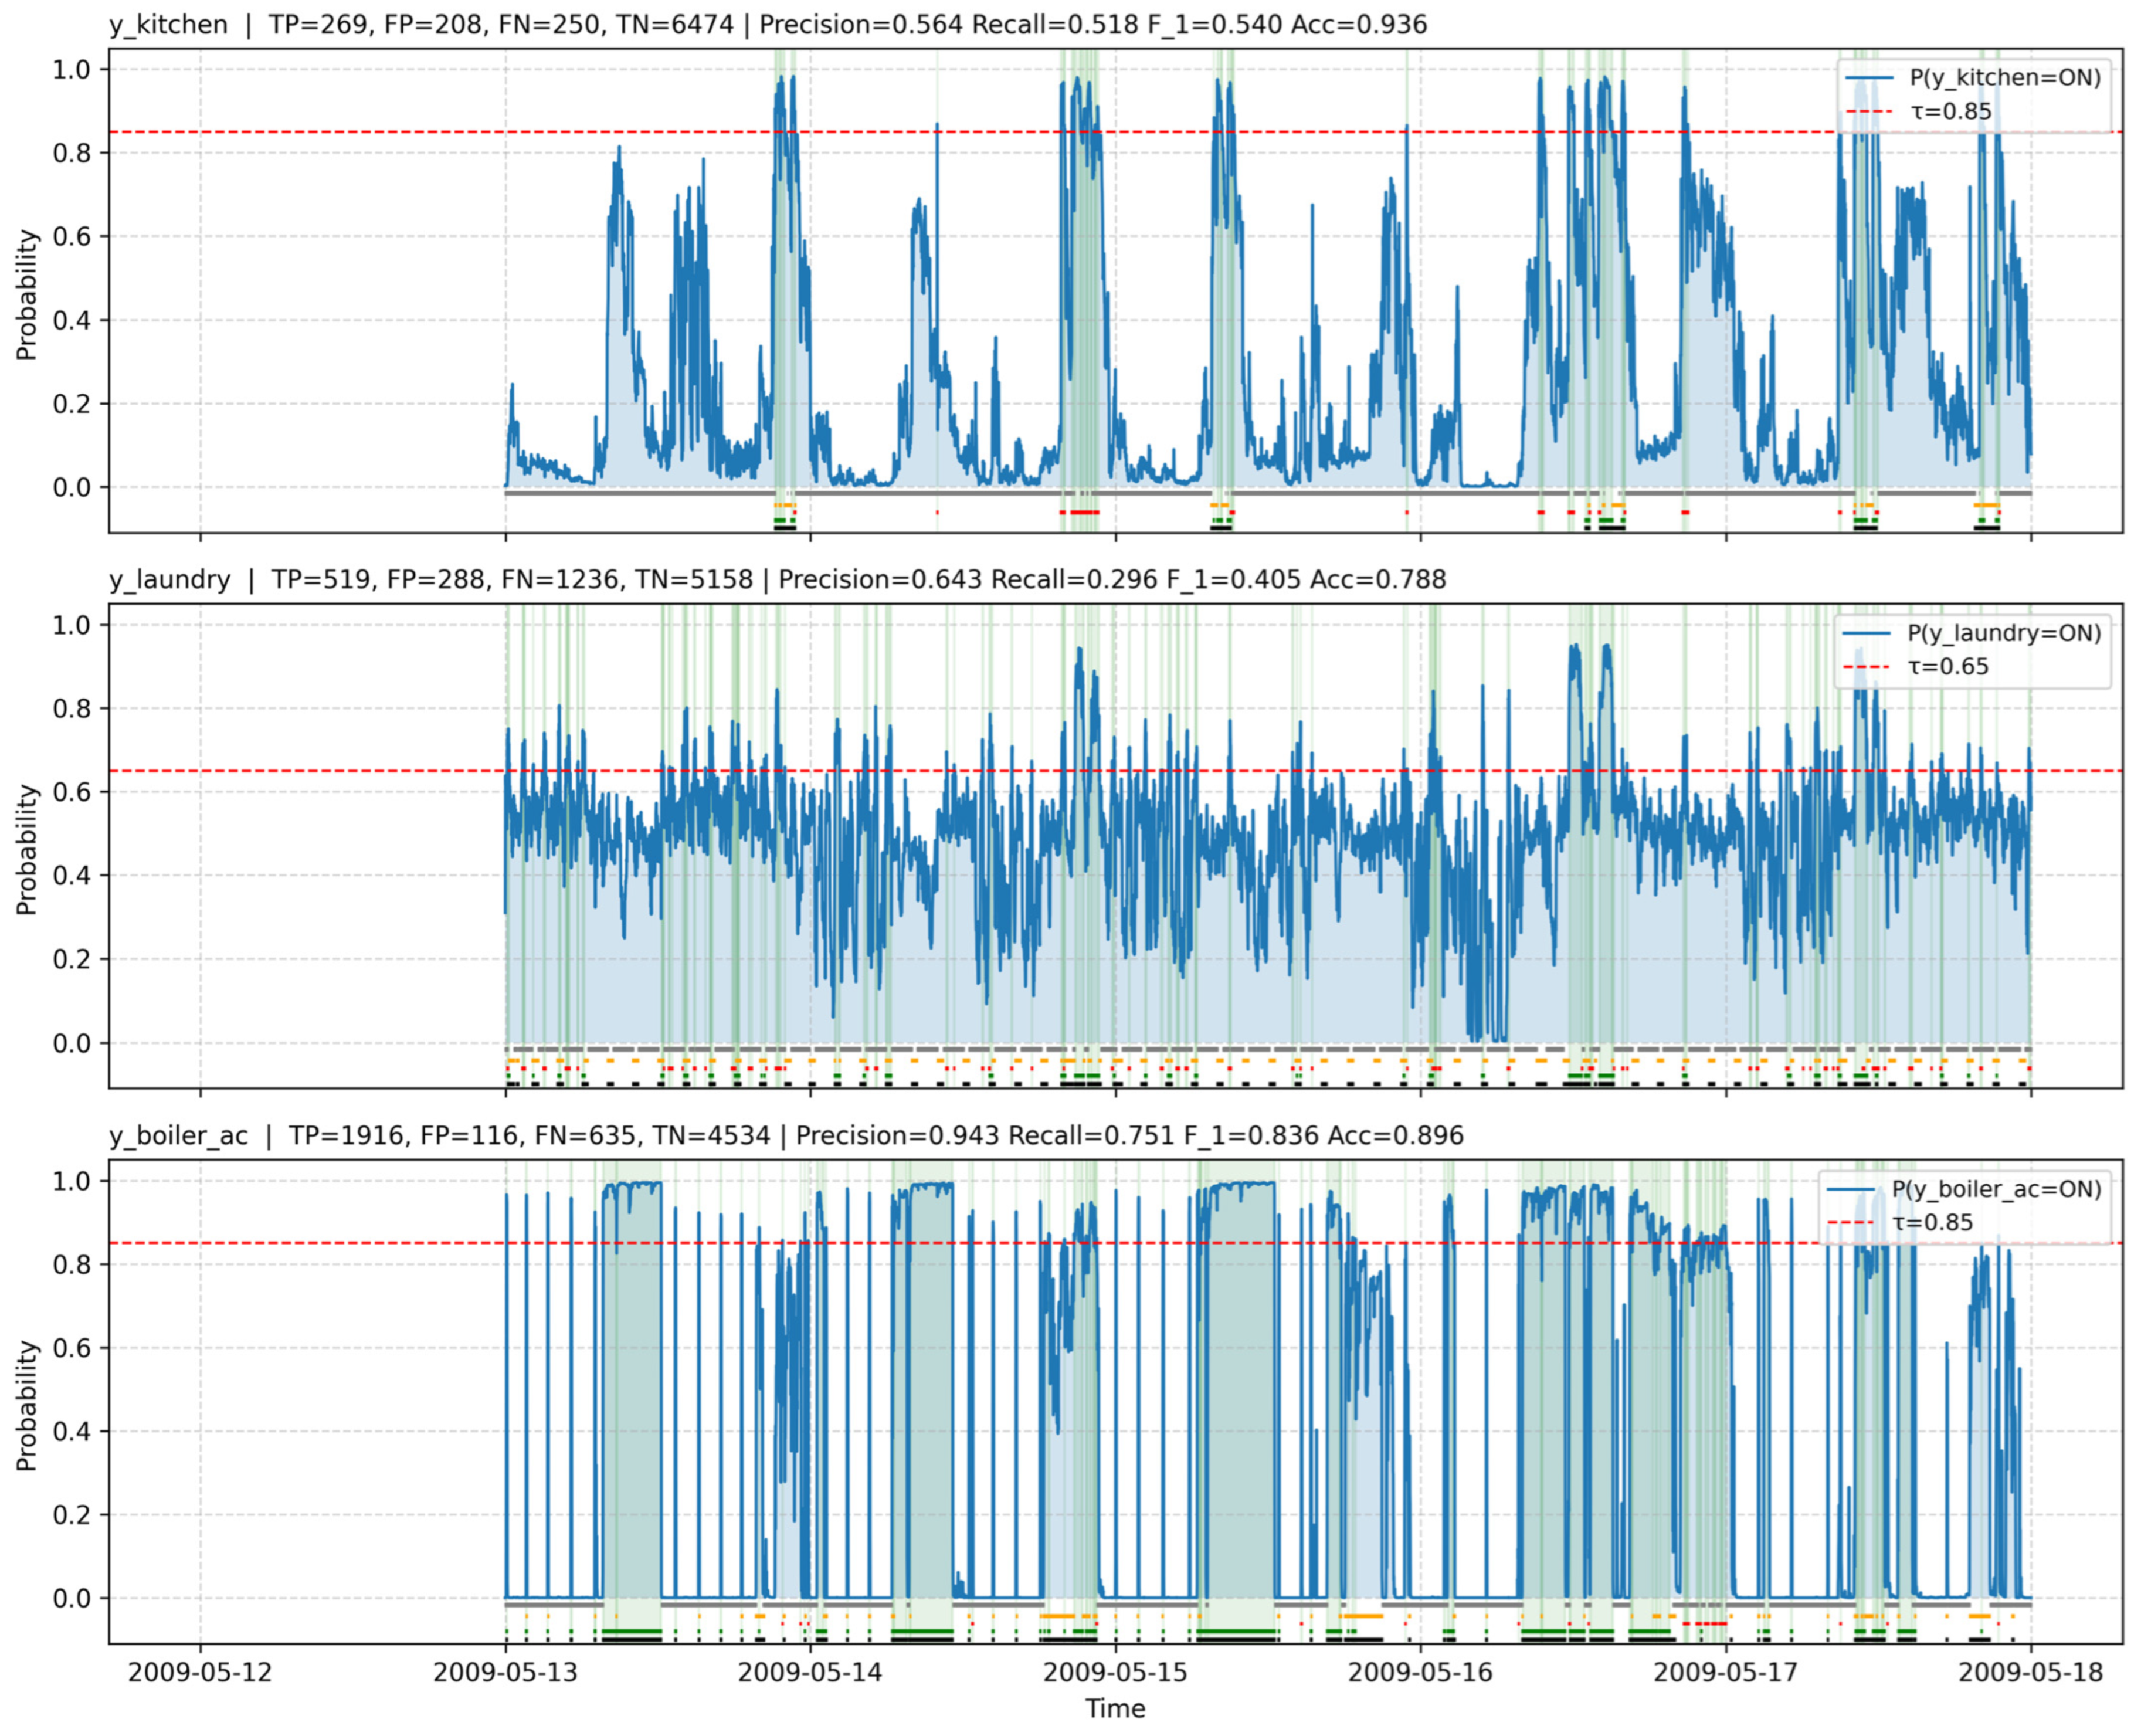Click the 2009-05-14 x-axis tick label
The width and height of the screenshot is (2141, 1736).
click(810, 1672)
